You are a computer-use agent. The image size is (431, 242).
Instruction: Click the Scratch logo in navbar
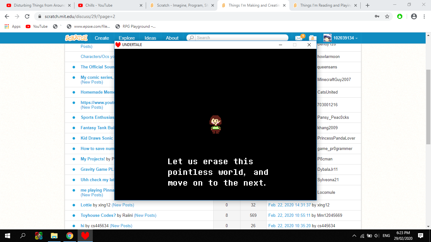[76, 38]
